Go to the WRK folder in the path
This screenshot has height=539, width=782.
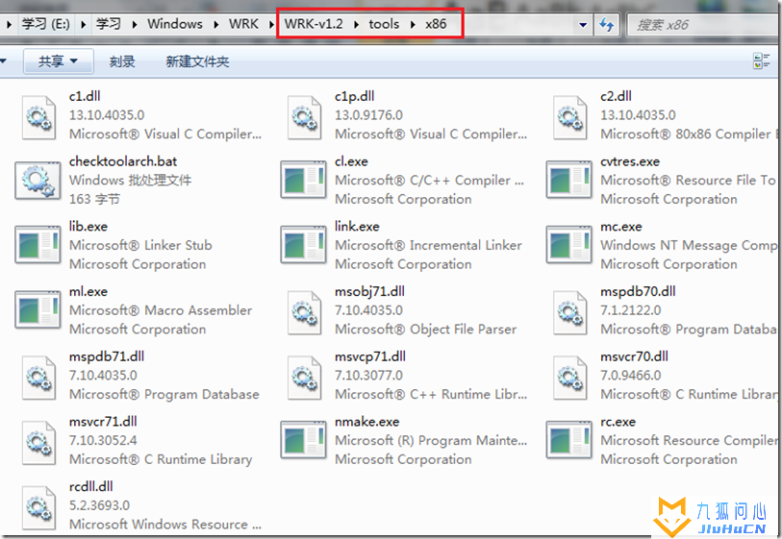(243, 24)
